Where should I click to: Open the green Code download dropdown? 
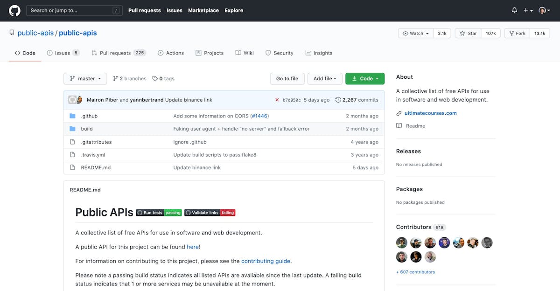tap(365, 78)
